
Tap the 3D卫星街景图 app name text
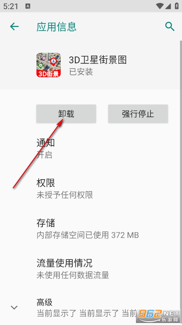point(97,60)
